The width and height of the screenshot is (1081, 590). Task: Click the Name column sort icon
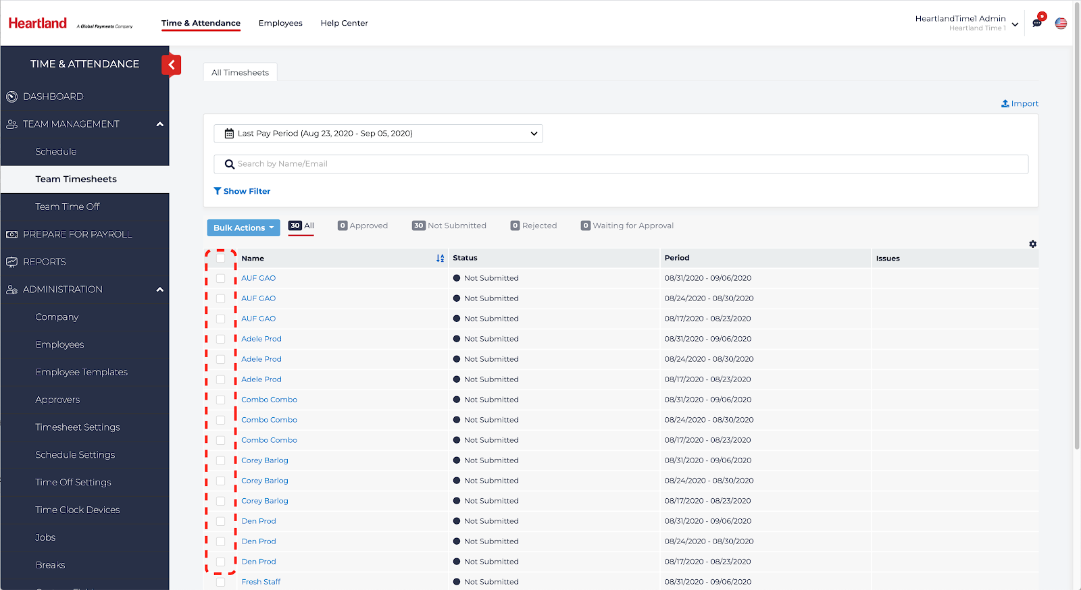pos(440,259)
